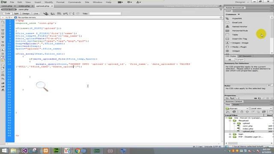The image size is (274, 154).
Task: Switch CSS Styles to All mode
Action: pos(229,60)
